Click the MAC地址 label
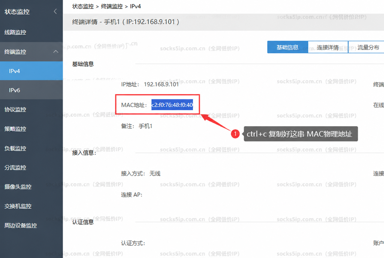384x258 pixels. (x=134, y=105)
